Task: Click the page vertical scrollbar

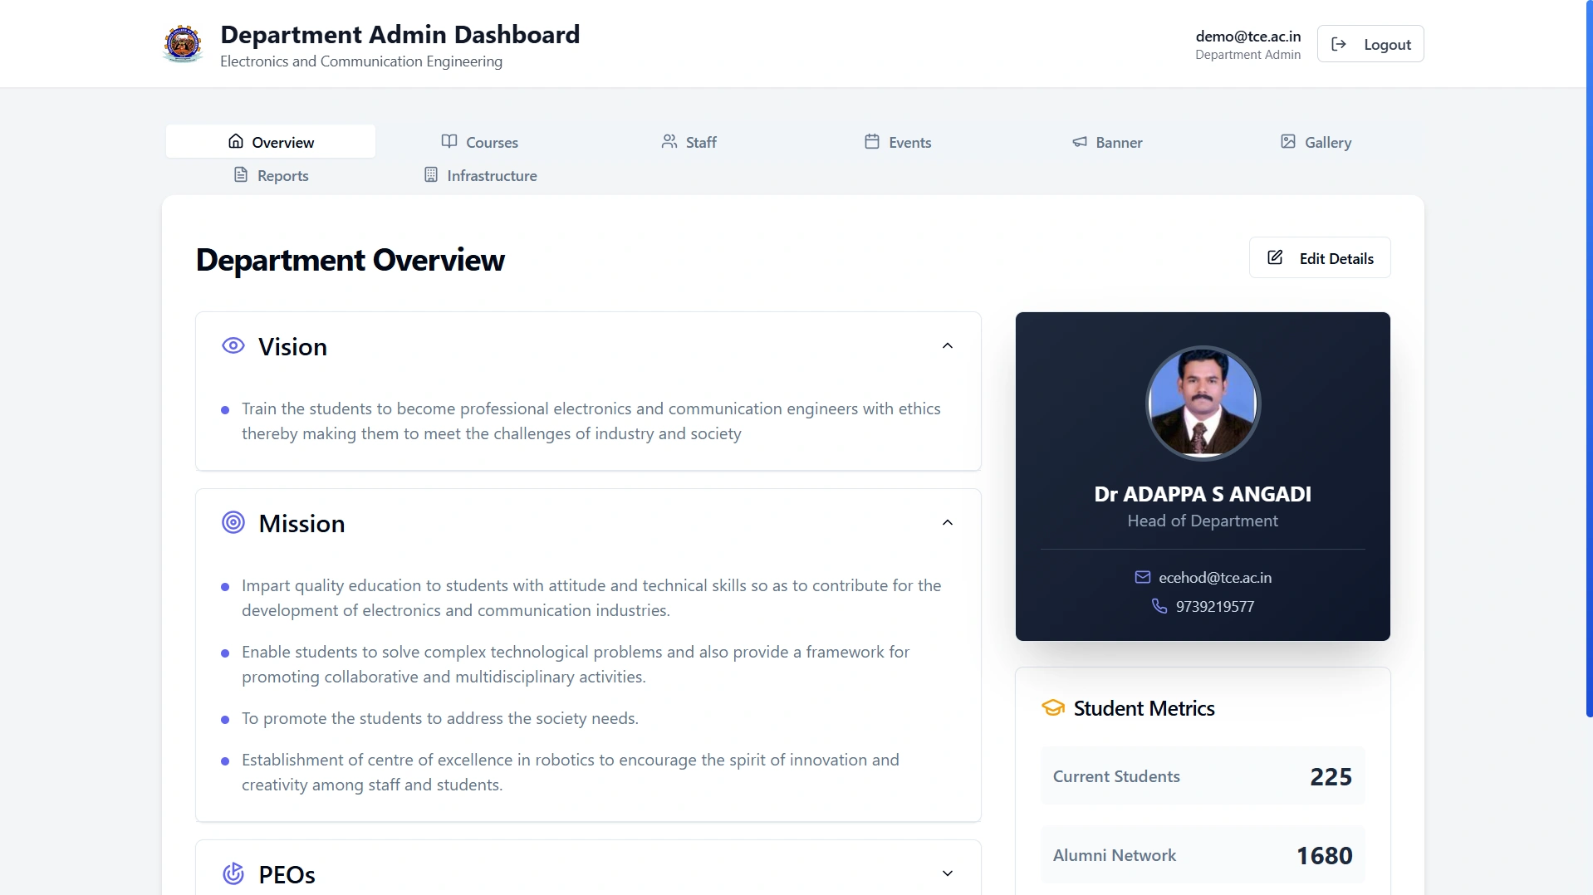Action: coord(1589,359)
